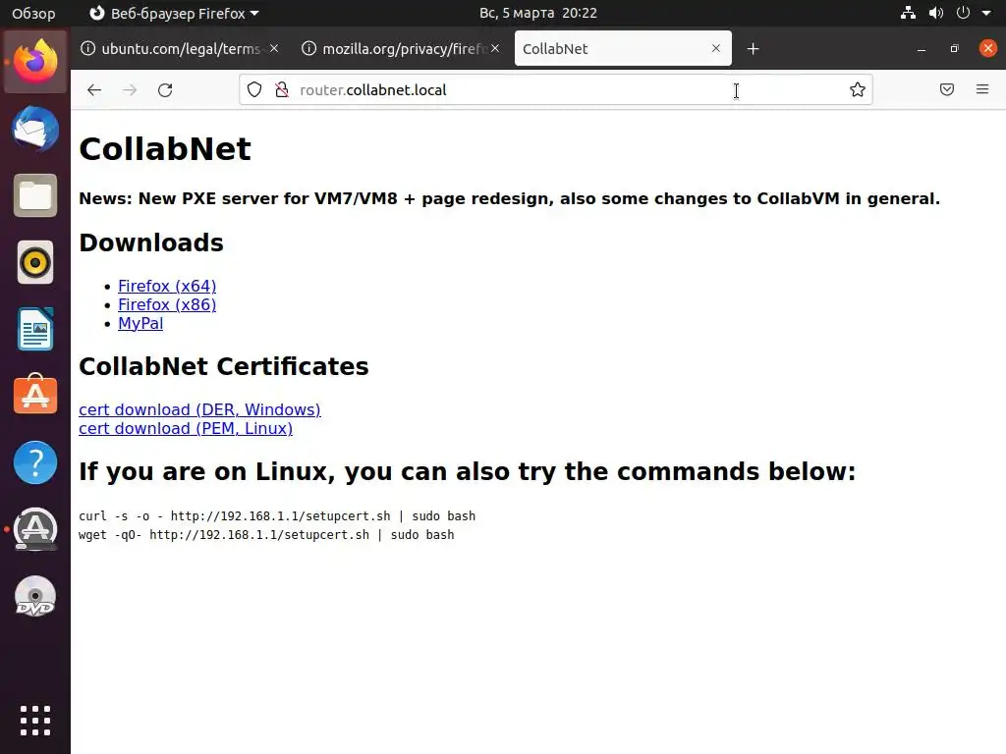
Task: Click the News PXE server announcement
Action: [x=510, y=198]
